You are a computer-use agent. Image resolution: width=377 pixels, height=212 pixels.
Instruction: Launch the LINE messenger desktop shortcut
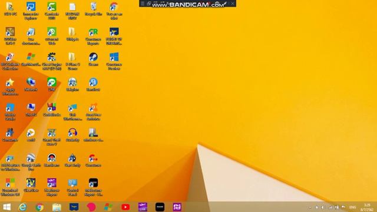pos(52,82)
